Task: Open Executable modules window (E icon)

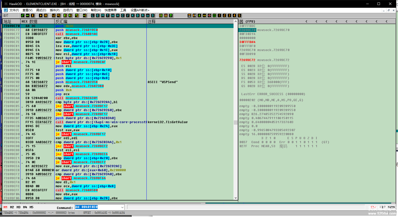Action: 98,16
